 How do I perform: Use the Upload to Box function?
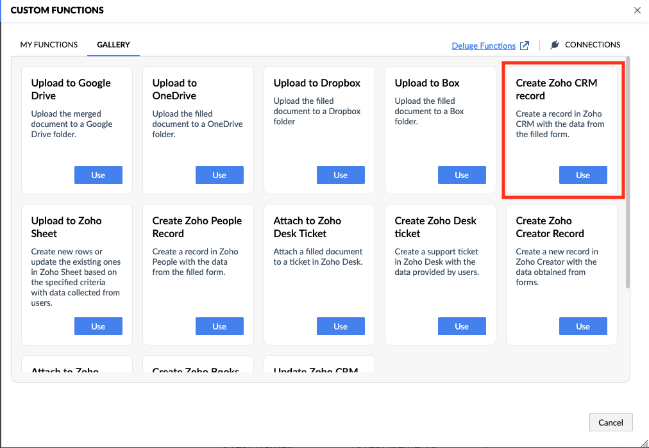pyautogui.click(x=462, y=175)
